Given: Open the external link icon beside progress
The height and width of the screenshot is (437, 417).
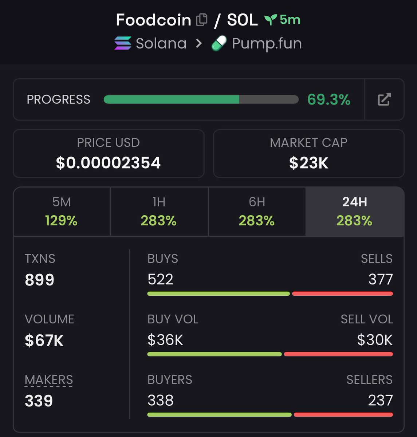Looking at the screenshot, I should (x=384, y=99).
